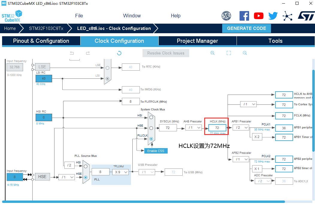Screen dimensions: 315x205
Task: Open the File menu
Action: tap(79, 16)
